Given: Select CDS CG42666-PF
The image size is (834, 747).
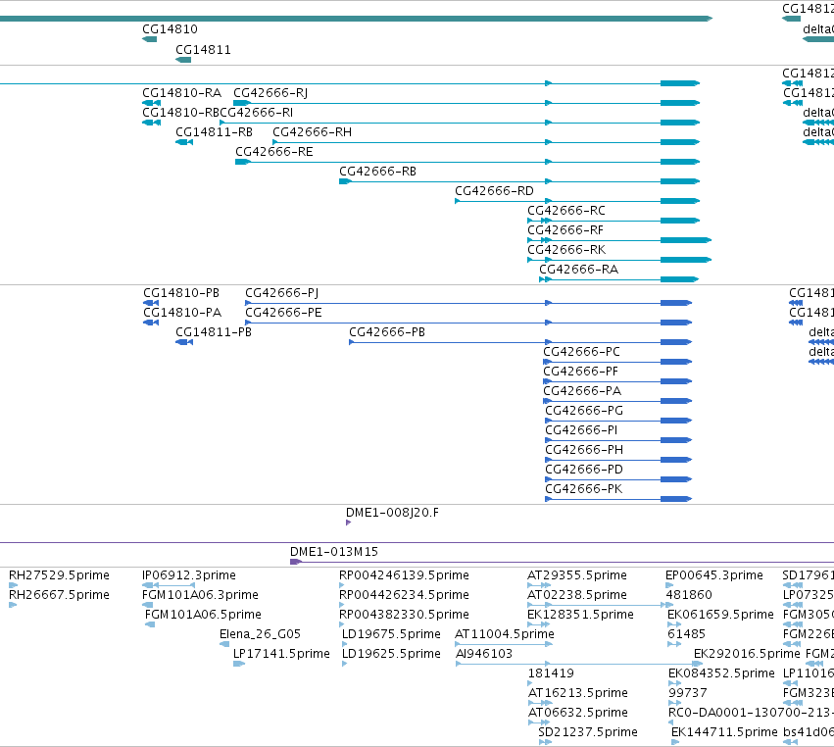Looking at the screenshot, I should click(581, 372).
